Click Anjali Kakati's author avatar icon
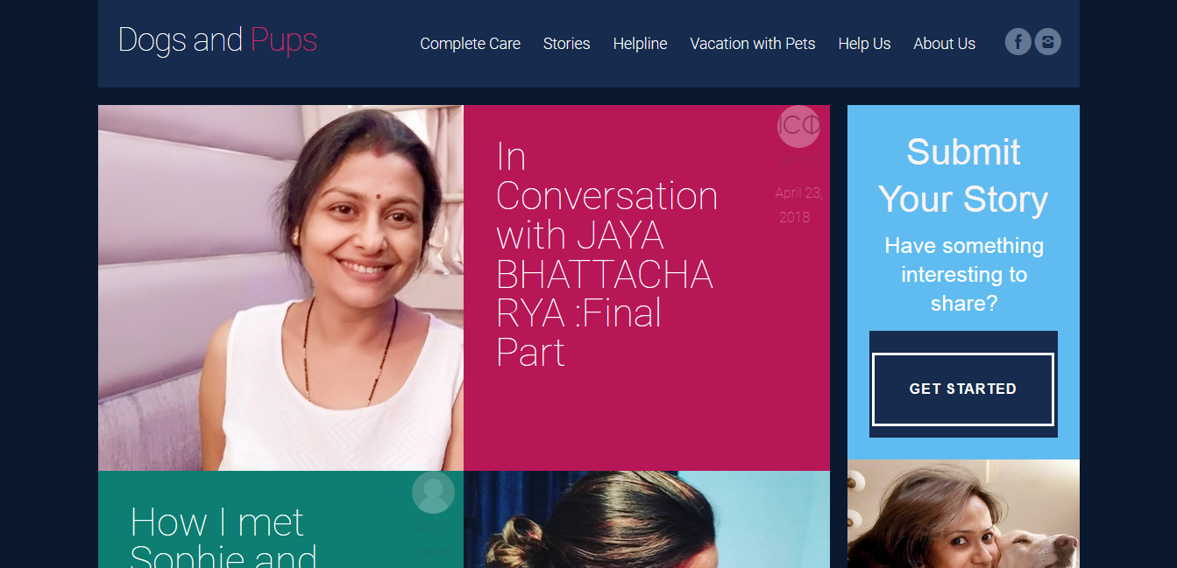The image size is (1177, 568). click(433, 493)
